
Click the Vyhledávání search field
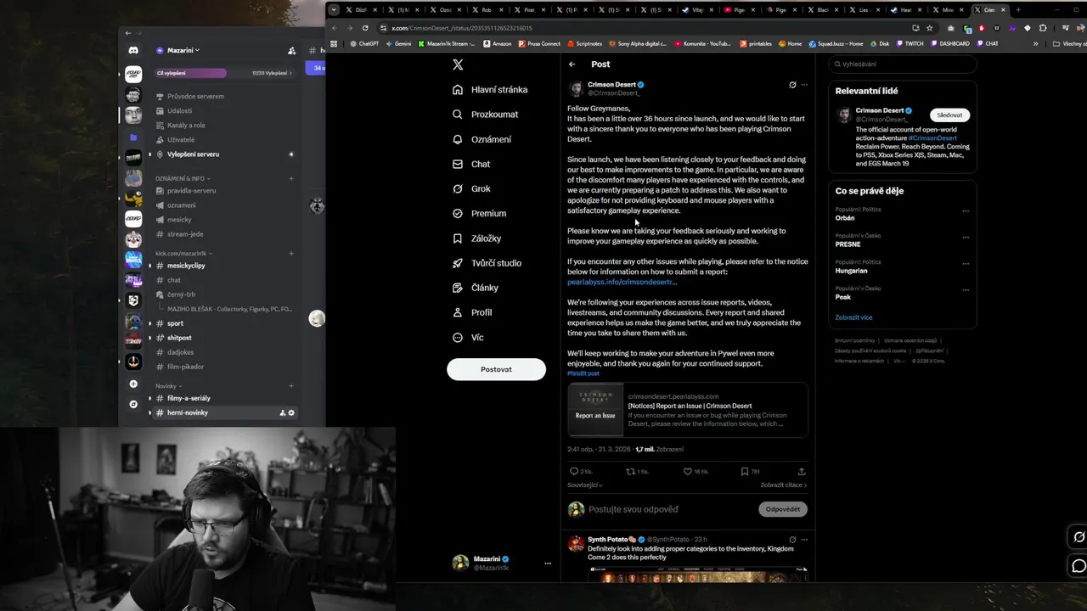coord(903,64)
